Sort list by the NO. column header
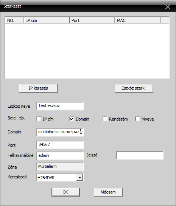The width and height of the screenshot is (176, 206). coord(15,20)
